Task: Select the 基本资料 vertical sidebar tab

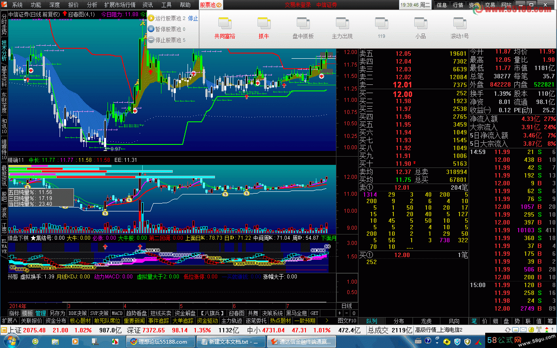Action: point(4,77)
